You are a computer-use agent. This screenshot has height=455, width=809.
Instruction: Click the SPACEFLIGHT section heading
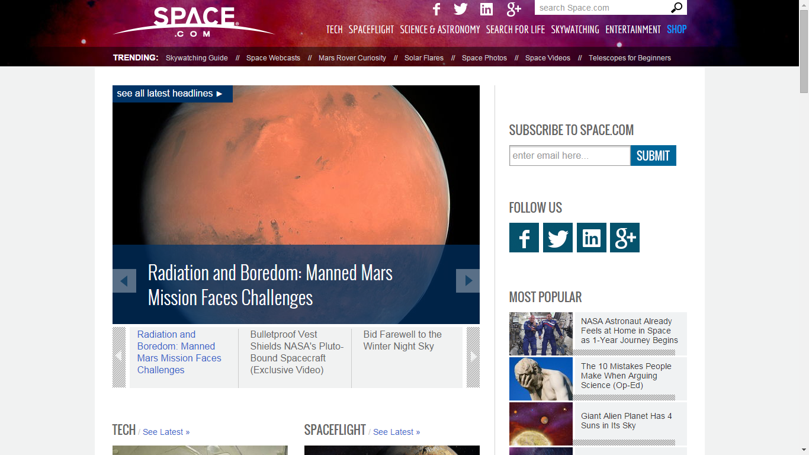[x=335, y=430]
